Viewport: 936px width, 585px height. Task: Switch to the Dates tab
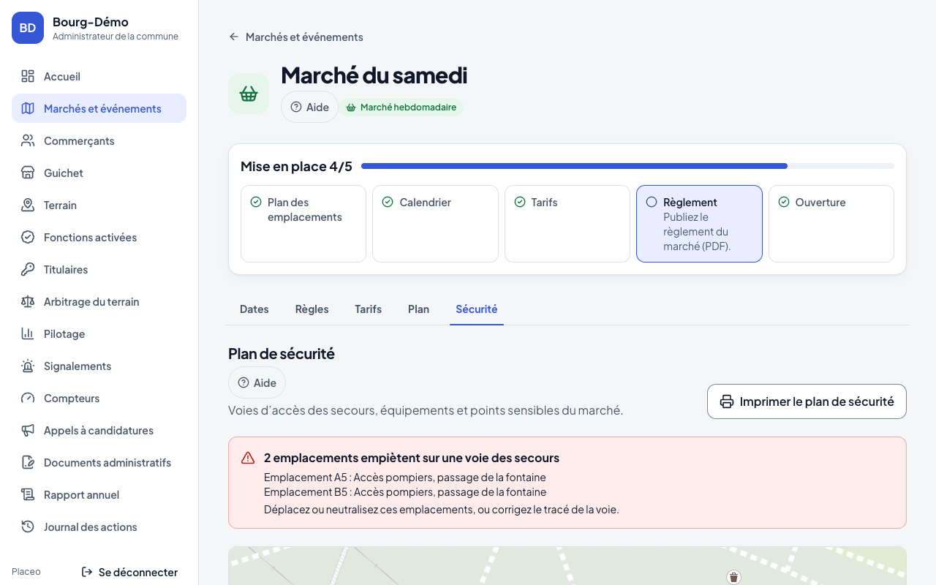[254, 309]
